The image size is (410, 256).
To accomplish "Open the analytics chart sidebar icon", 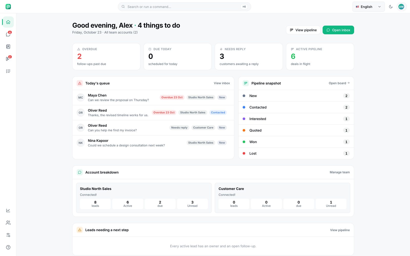I will [x=8, y=210].
